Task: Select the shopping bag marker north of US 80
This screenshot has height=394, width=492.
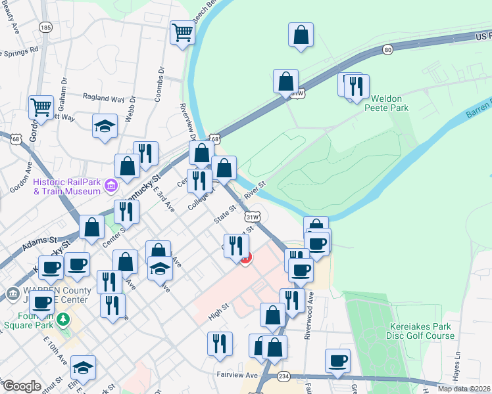Action: point(301,35)
